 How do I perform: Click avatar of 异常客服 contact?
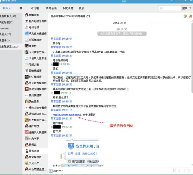[27, 151]
